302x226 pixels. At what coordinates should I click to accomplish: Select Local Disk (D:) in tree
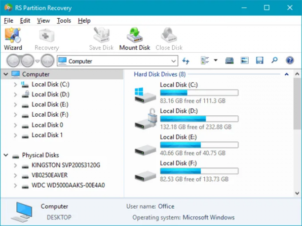[x=50, y=95]
